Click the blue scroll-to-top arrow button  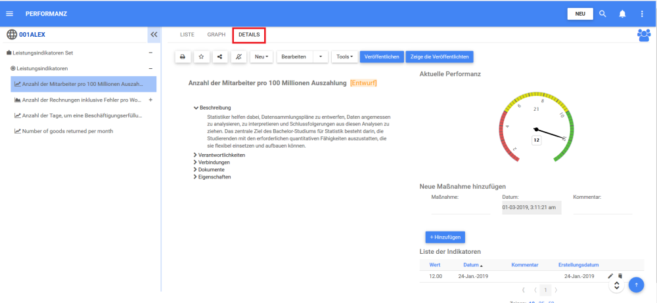[x=636, y=285]
